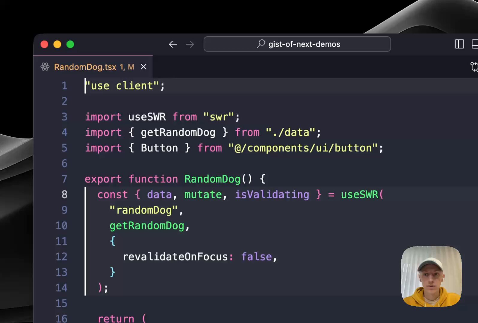478x323 pixels.
Task: Toggle the primary side bar layout icon
Action: point(459,44)
